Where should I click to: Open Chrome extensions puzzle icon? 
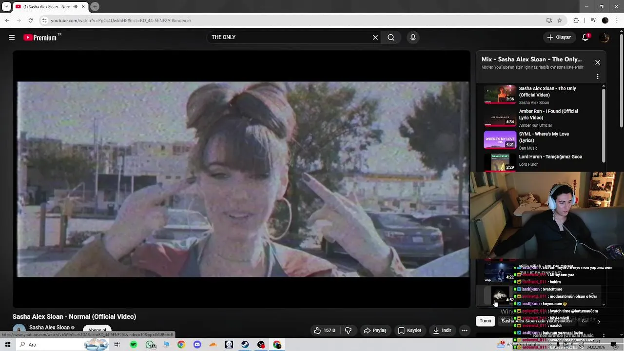(576, 20)
